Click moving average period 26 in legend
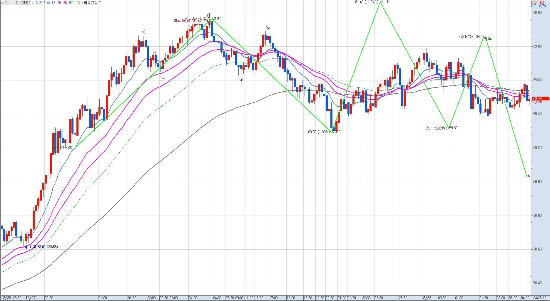This screenshot has height=301, width=550. coord(59,3)
